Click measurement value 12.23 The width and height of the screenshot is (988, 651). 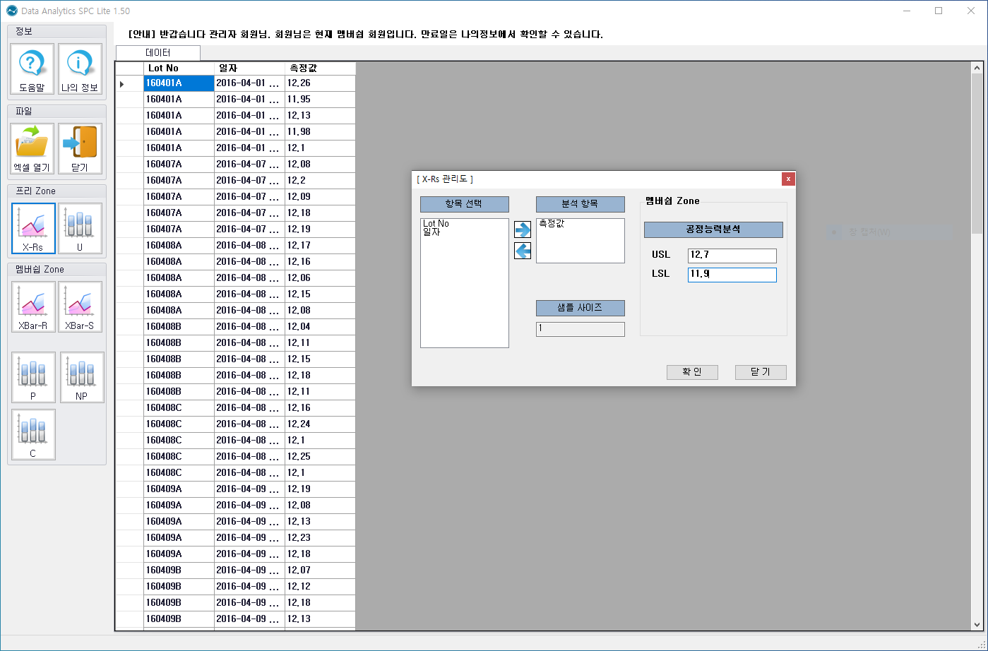[x=320, y=538]
